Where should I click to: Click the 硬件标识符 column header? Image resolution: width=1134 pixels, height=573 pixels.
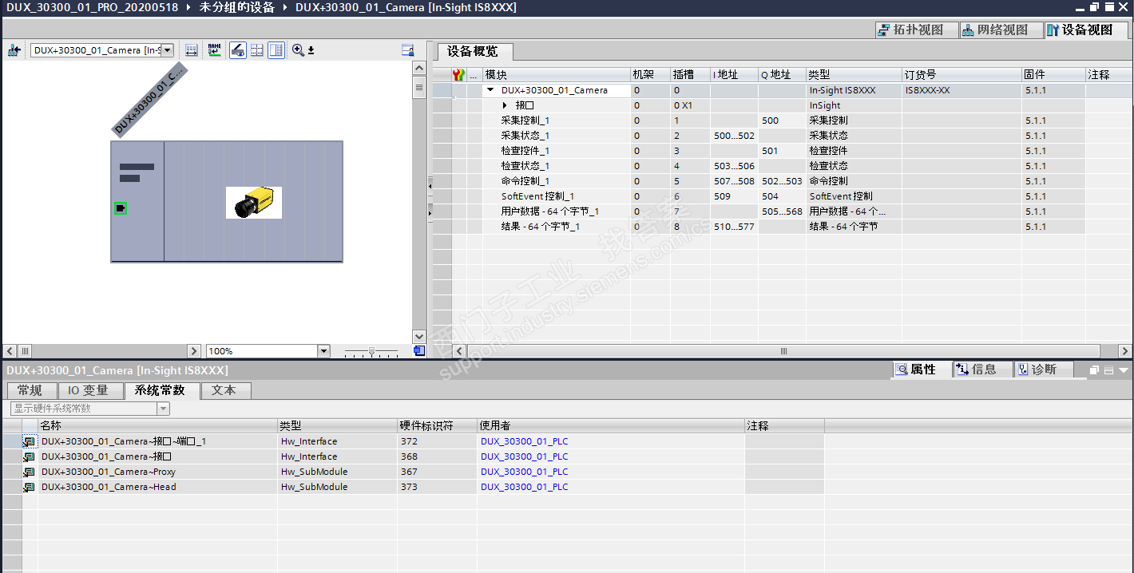pyautogui.click(x=437, y=426)
